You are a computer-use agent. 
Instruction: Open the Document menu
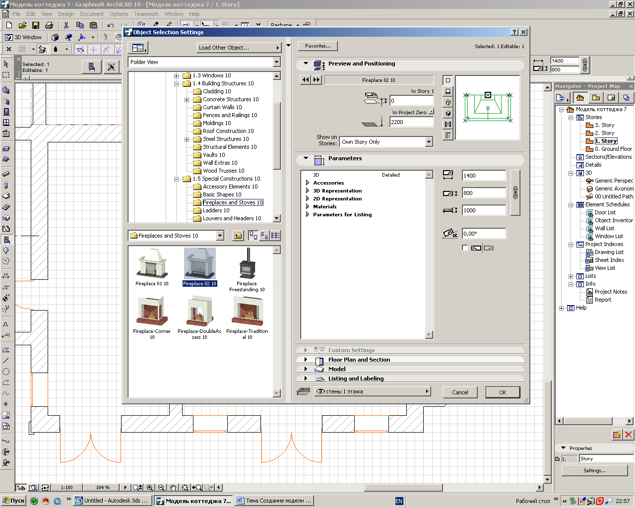[x=92, y=14]
